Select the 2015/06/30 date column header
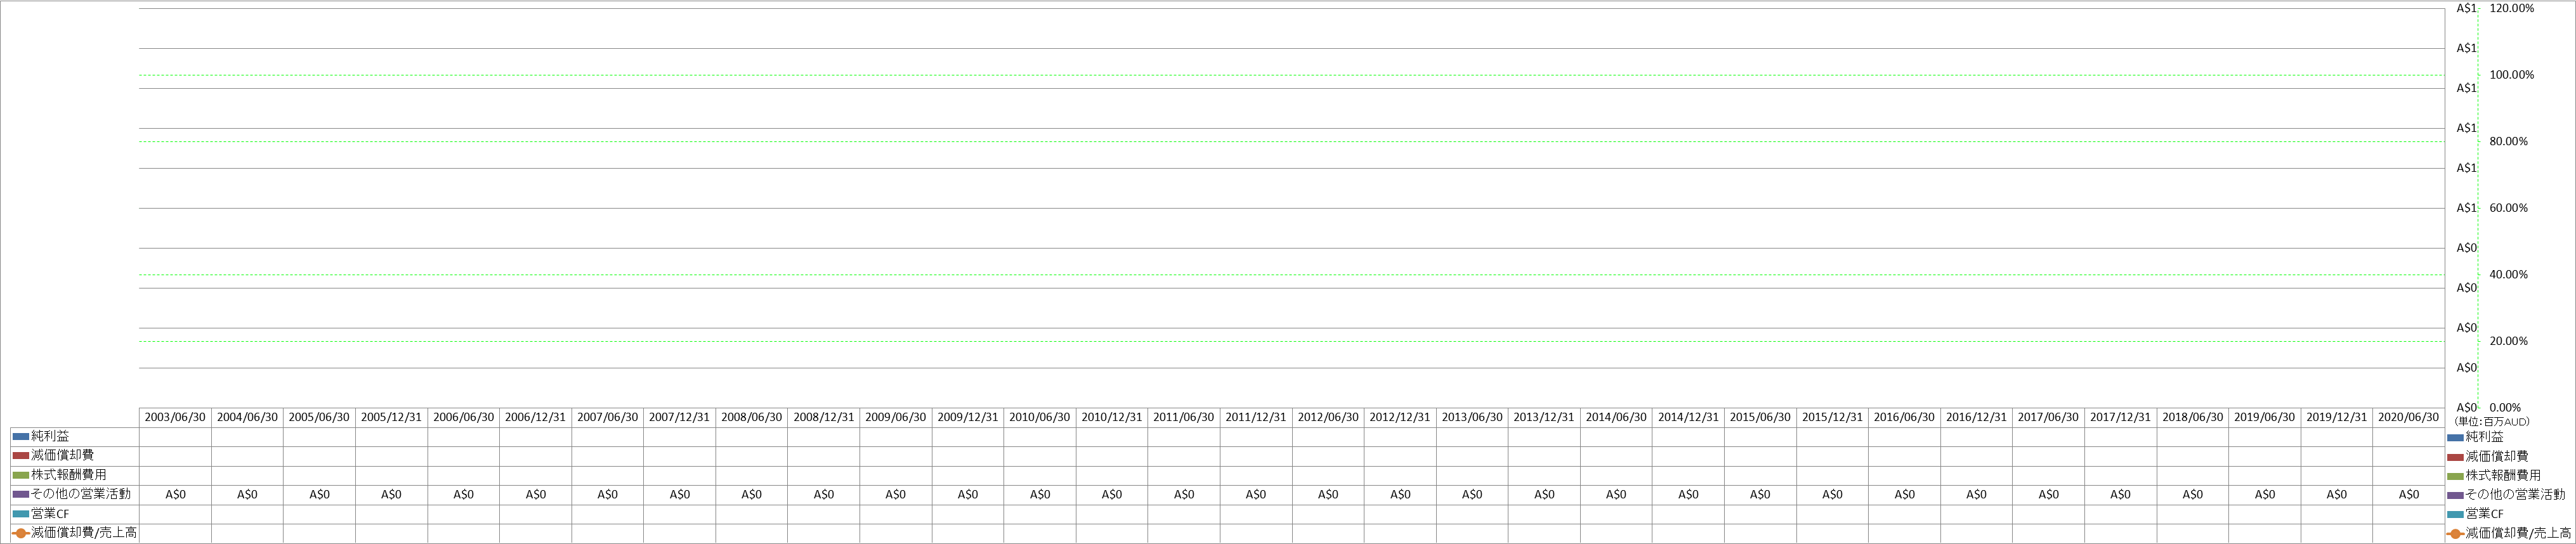The height and width of the screenshot is (544, 2576). (1760, 417)
